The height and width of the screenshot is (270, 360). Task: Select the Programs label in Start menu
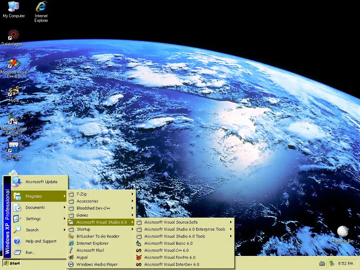coord(34,196)
